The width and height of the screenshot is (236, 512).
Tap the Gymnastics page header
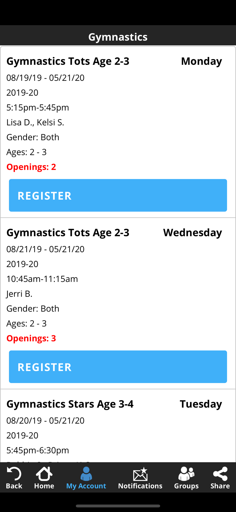point(118,37)
